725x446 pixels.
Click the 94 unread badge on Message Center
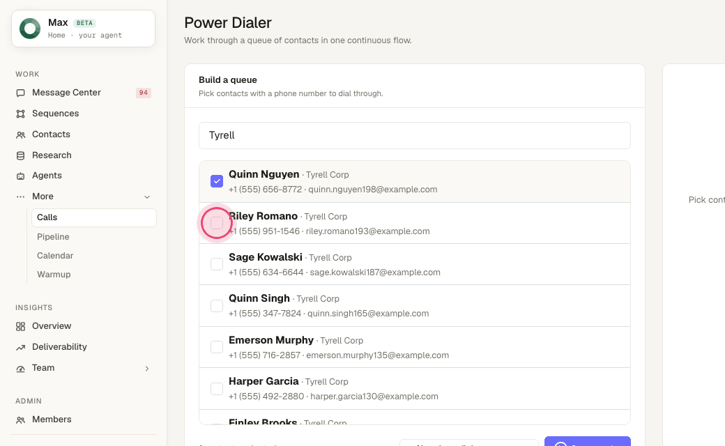coord(144,93)
